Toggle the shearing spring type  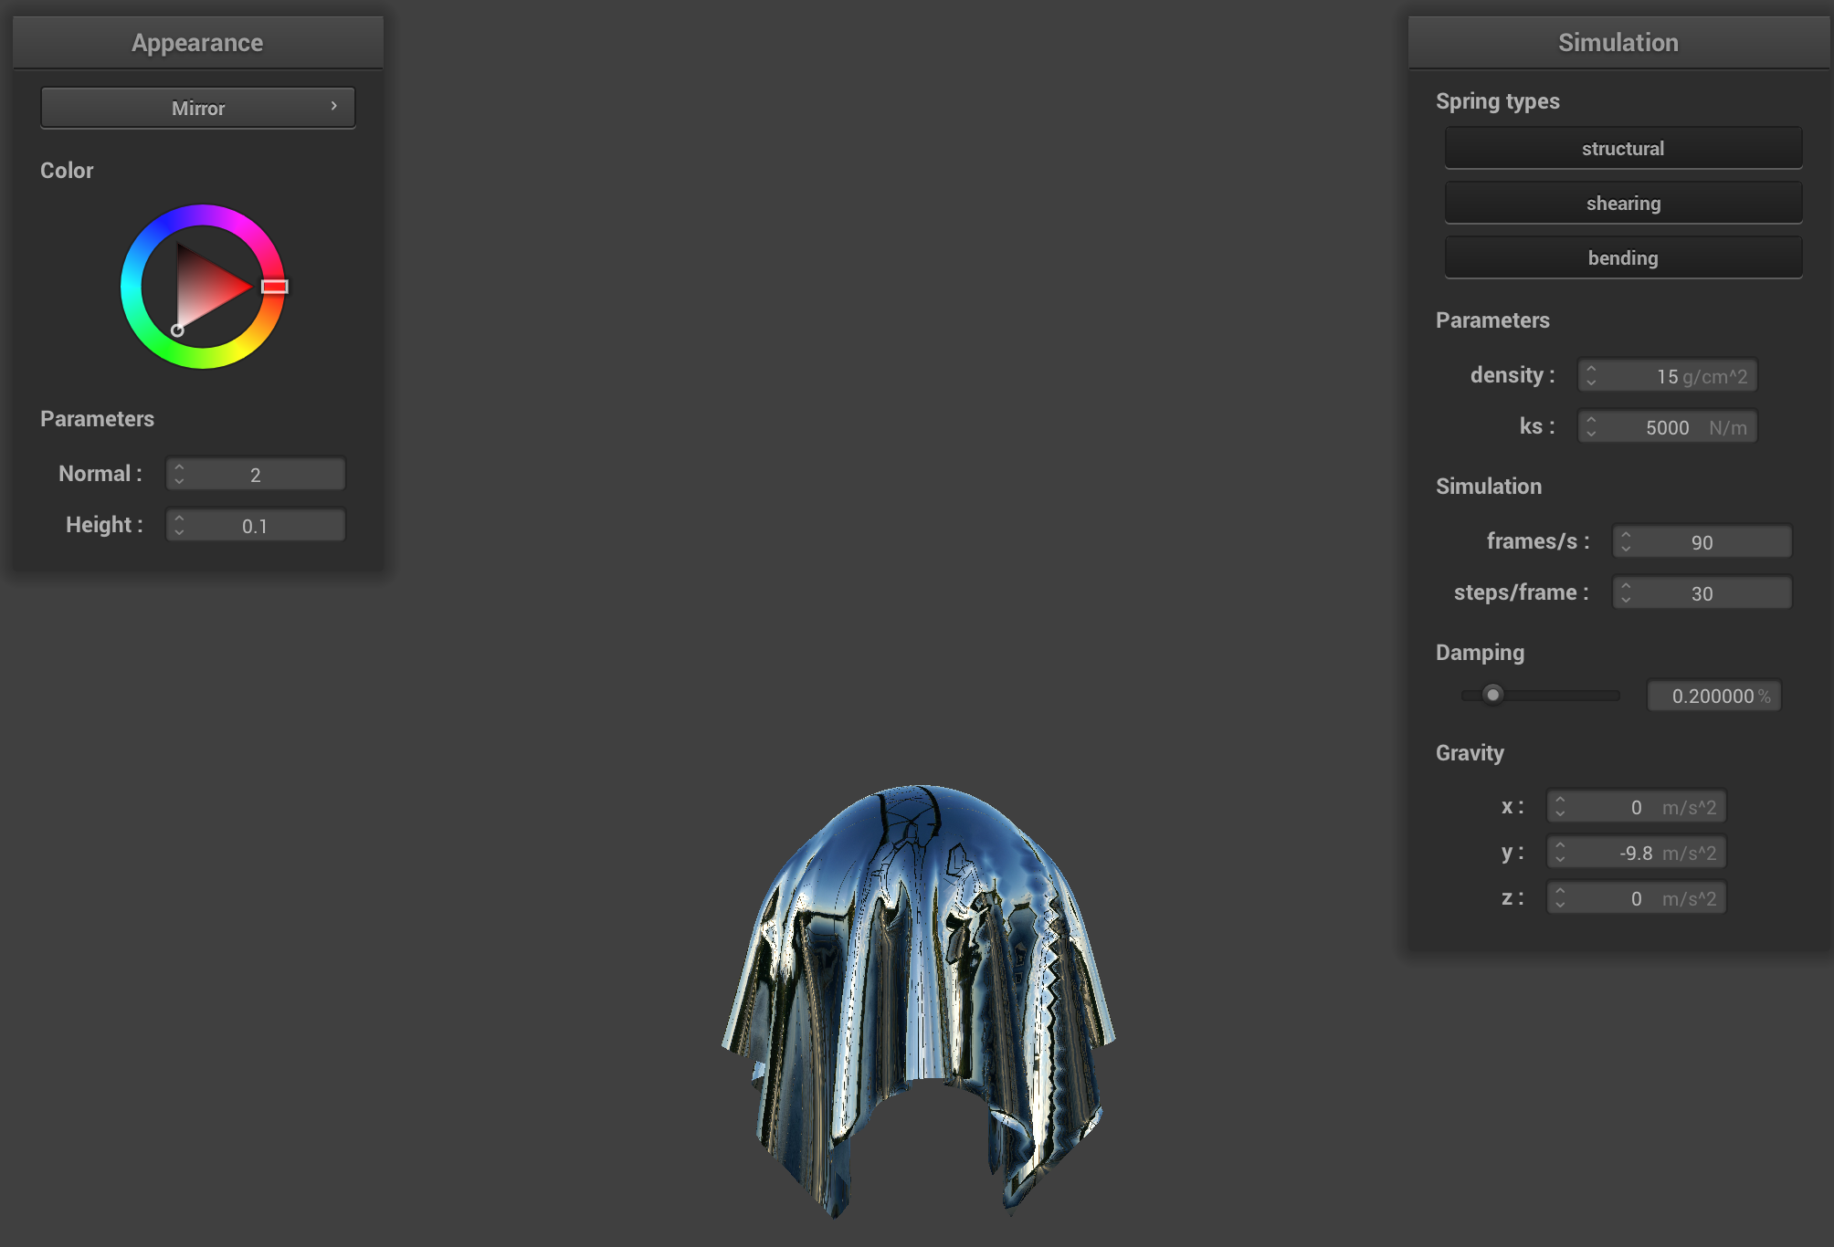(x=1623, y=203)
